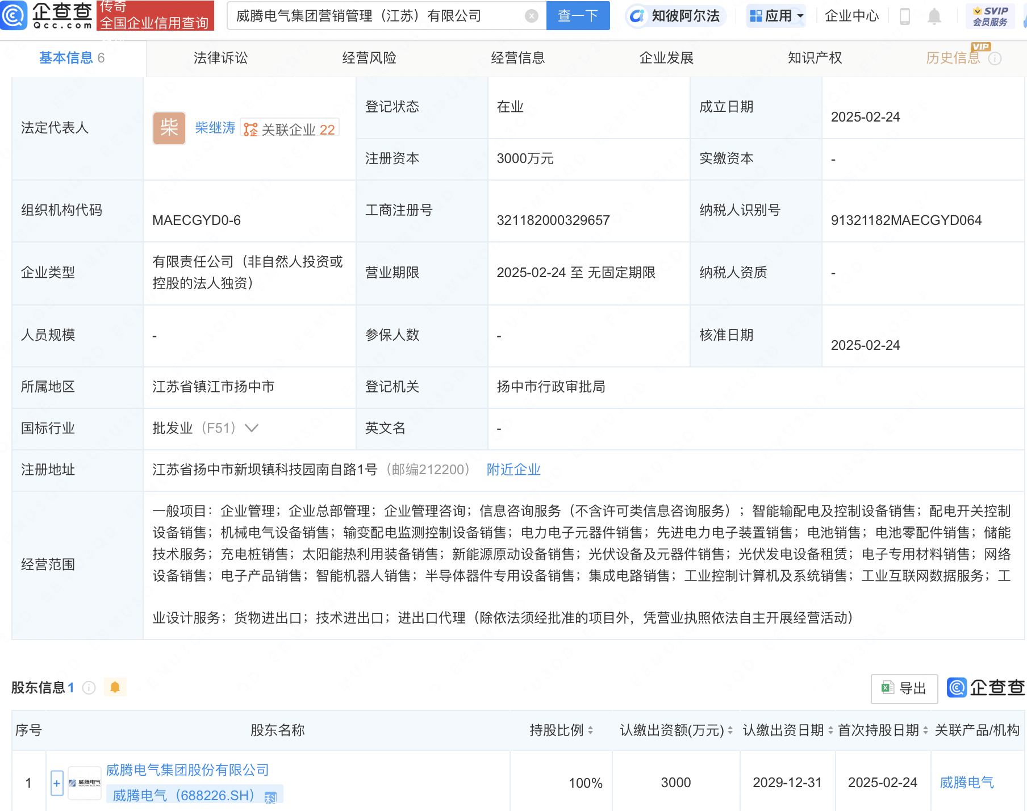Open the 应用 dropdown menu
1027x811 pixels.
(776, 16)
